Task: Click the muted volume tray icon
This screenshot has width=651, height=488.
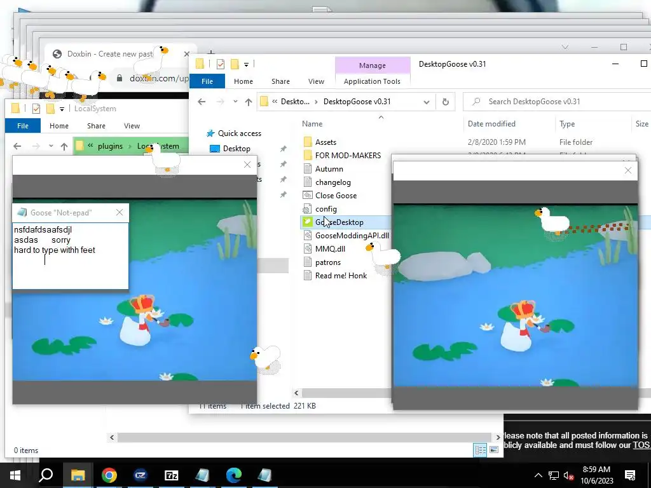Action: click(x=568, y=475)
